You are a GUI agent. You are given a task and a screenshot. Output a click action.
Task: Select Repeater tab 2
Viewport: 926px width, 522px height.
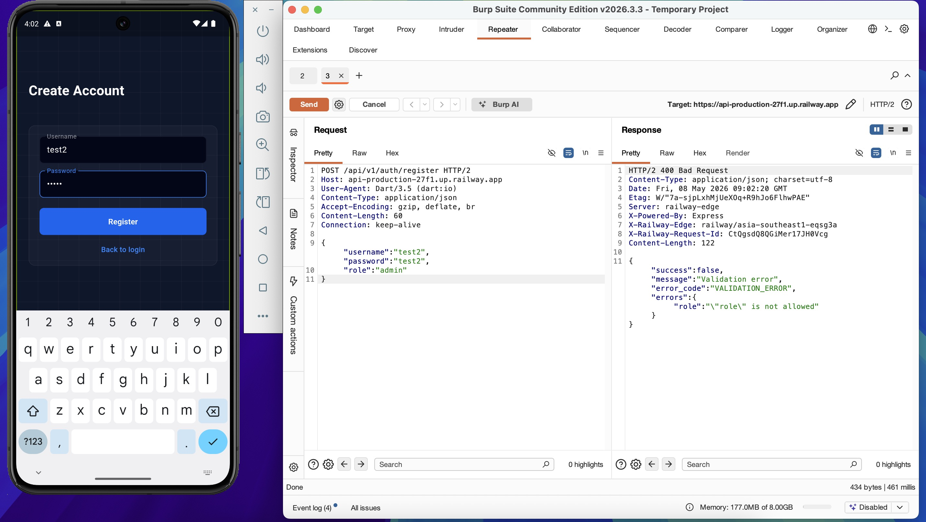(x=302, y=75)
